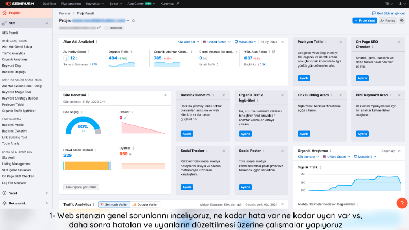Click the Paylaş button

pyautogui.click(x=388, y=20)
